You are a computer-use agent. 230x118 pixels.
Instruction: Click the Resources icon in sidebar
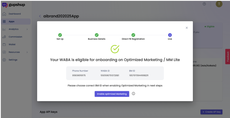(x=4, y=52)
